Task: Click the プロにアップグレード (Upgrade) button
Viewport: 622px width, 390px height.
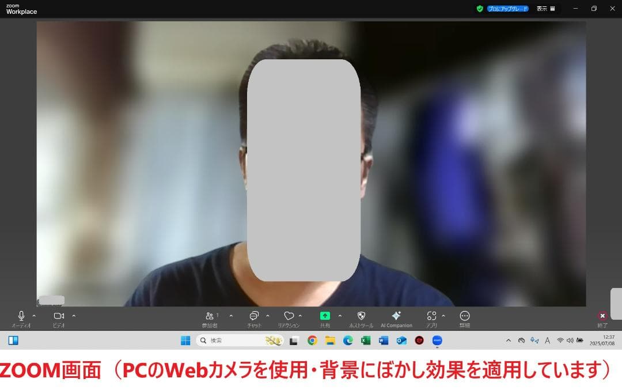Action: click(506, 9)
